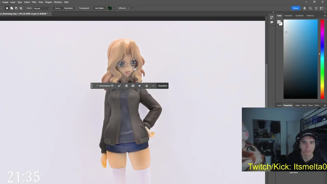Screen dimensions: 327x184
Task: Open the Layer menu
Action: point(13,2)
